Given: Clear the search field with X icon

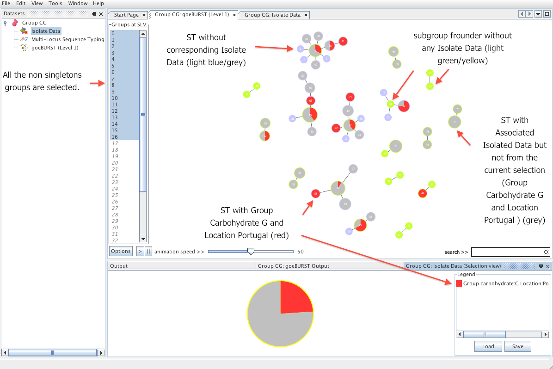Looking at the screenshot, I should click(546, 252).
